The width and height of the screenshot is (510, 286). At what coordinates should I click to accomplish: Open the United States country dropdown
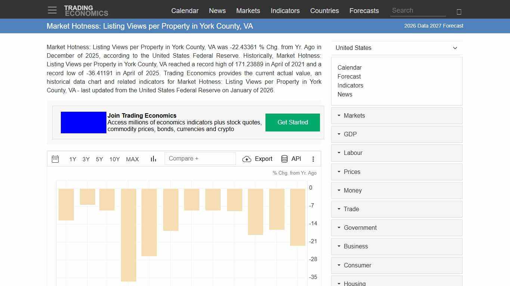click(397, 48)
